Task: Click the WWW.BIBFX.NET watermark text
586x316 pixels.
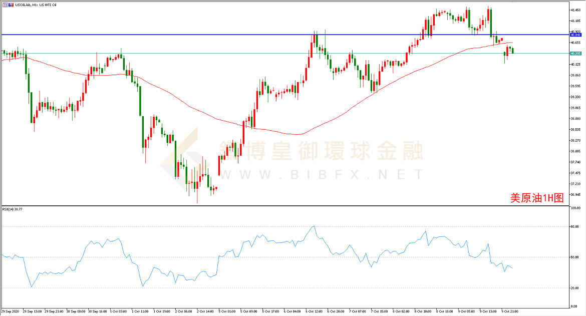Action: point(321,174)
